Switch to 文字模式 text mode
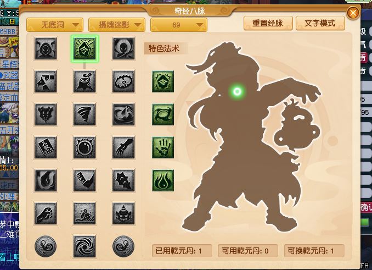This screenshot has width=372, height=270. tap(320, 23)
